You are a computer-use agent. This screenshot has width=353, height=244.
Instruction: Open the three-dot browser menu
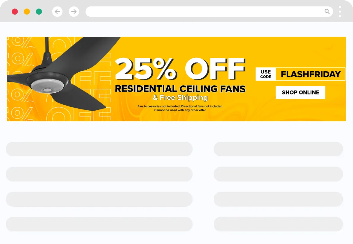(340, 11)
